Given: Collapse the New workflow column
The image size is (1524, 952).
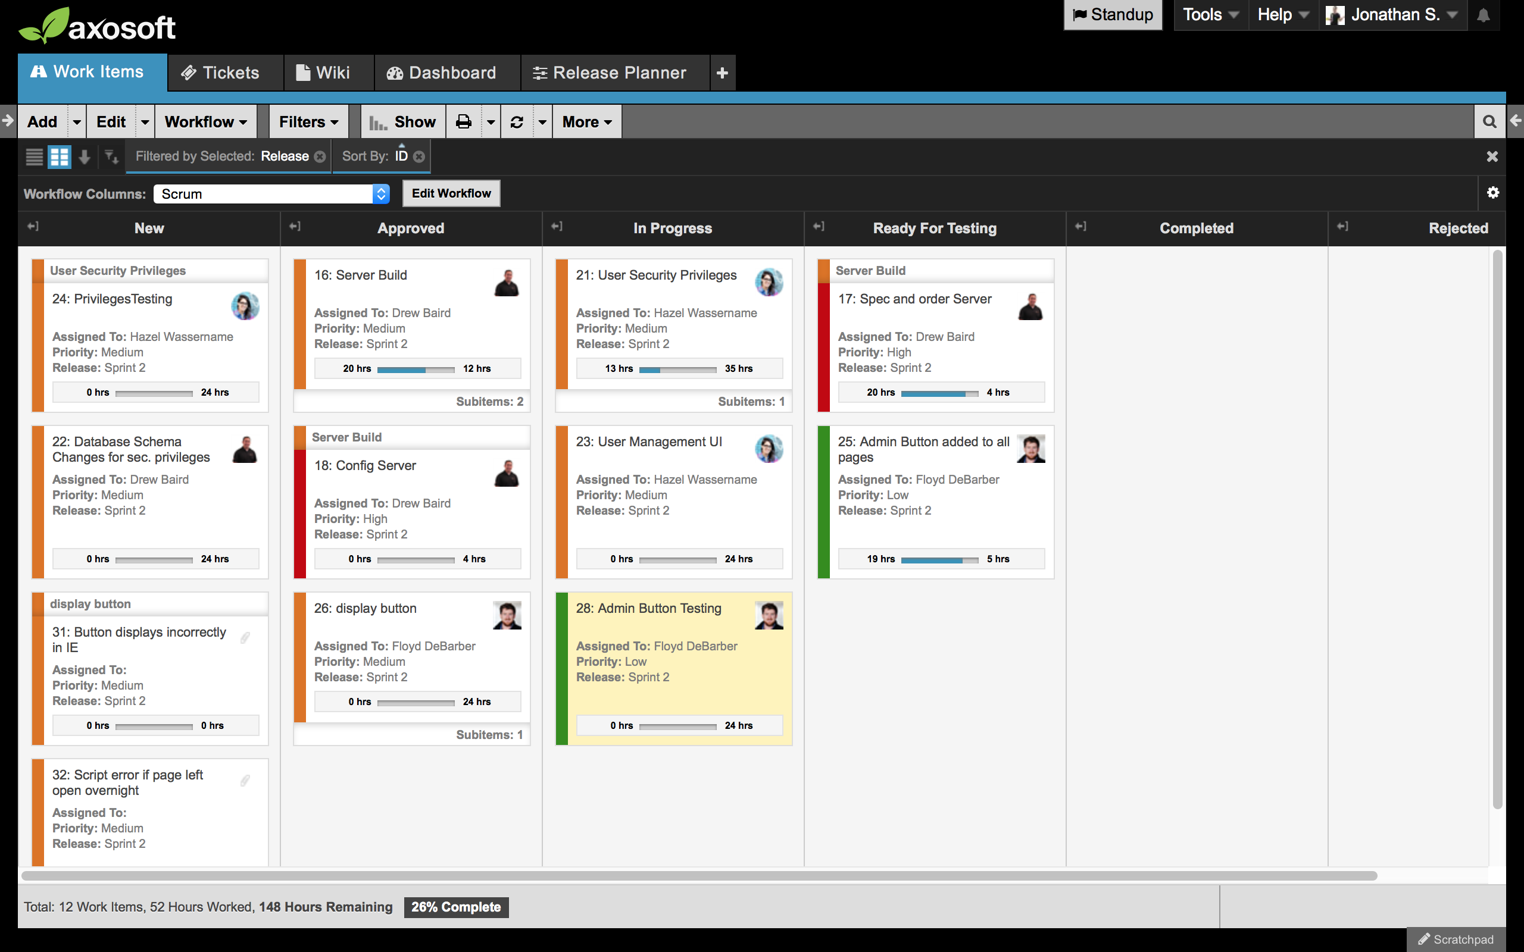Looking at the screenshot, I should (33, 226).
